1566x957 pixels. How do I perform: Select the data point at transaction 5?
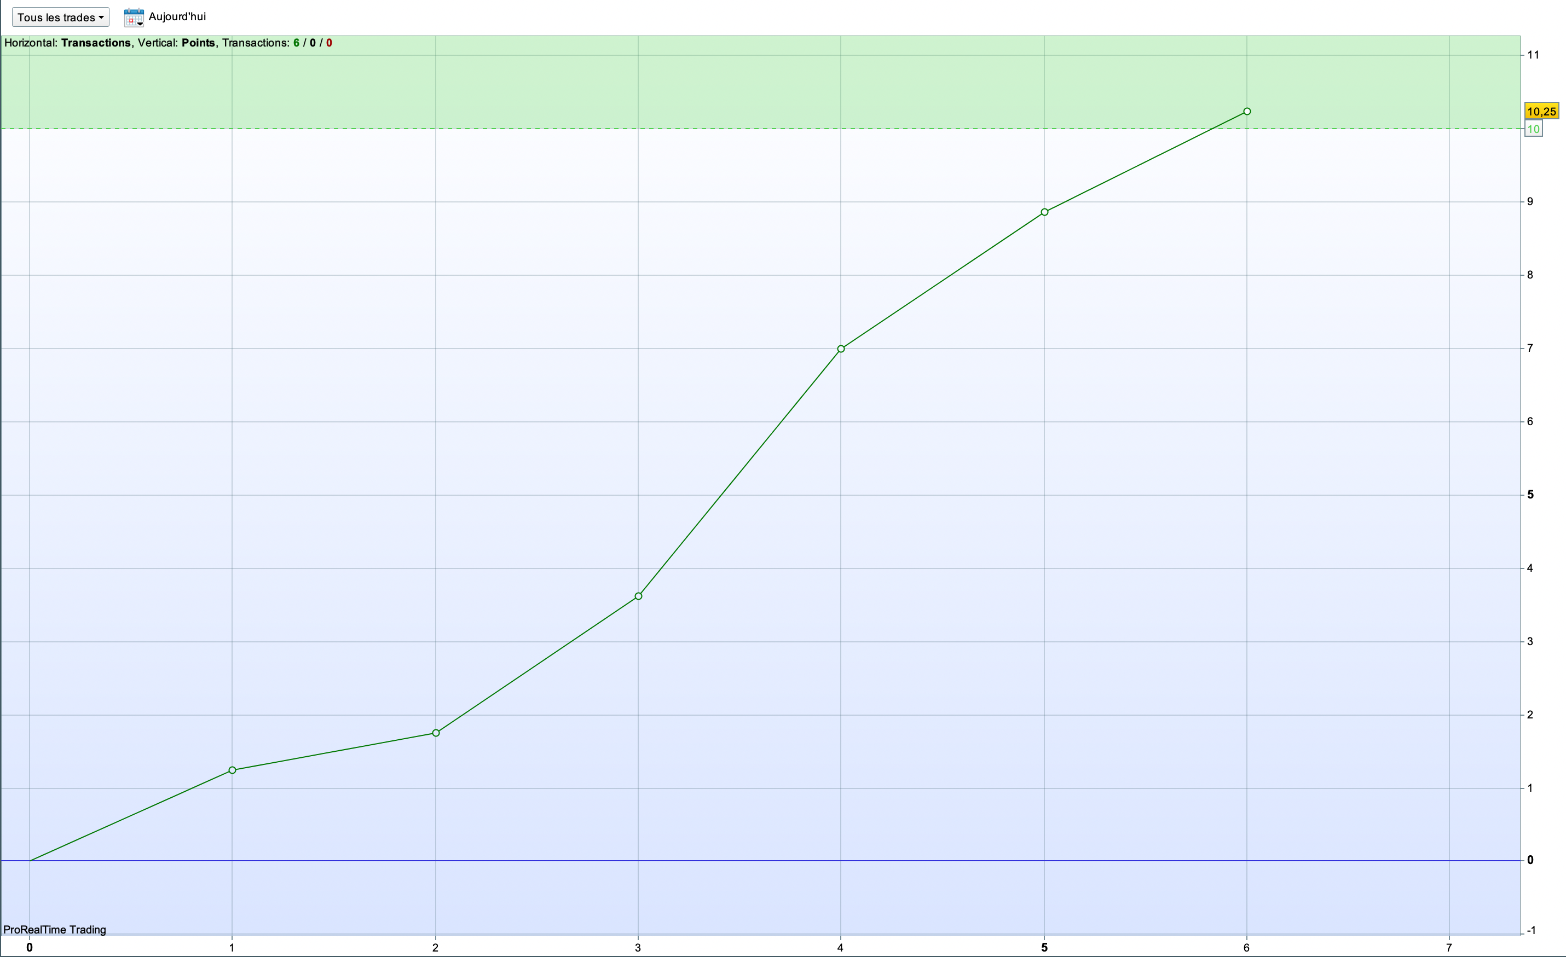click(1044, 212)
